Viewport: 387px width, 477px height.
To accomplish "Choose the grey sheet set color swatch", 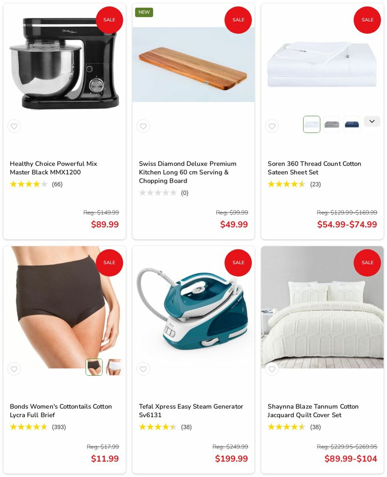I will pyautogui.click(x=332, y=124).
